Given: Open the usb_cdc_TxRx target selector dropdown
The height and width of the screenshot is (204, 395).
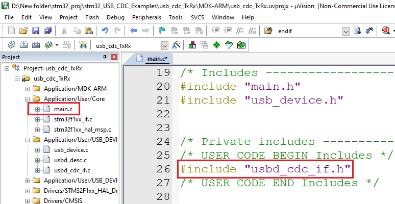Looking at the screenshot, I should point(164,46).
